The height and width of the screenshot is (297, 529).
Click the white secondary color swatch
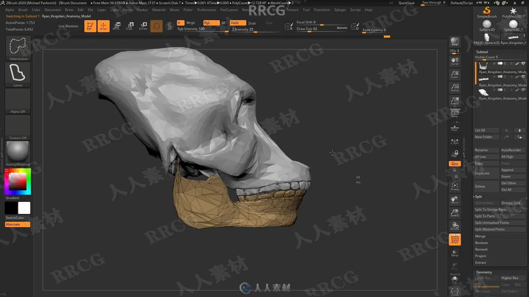coord(24,208)
